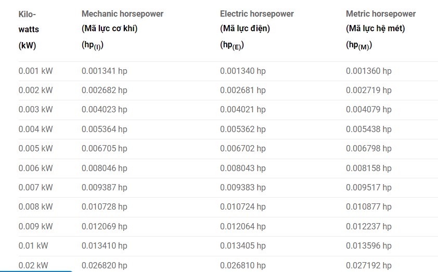Click the 0.002681 hp electric value
Screen dimensions: 438x272
243,90
